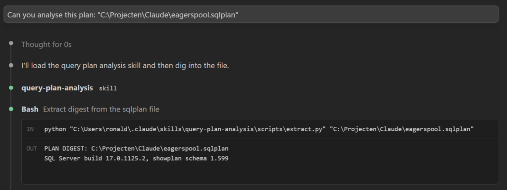The height and width of the screenshot is (190, 507).
Task: Click the 'PLAN DIGEST' output line
Action: coord(136,149)
